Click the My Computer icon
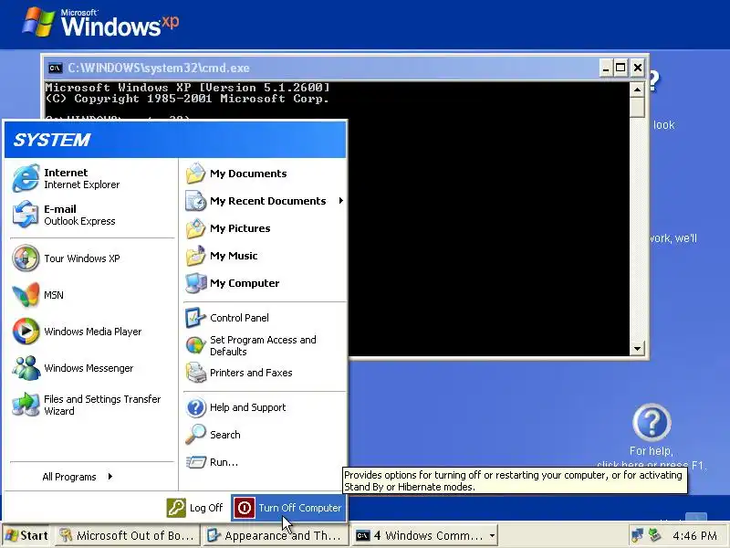The image size is (730, 548). click(x=195, y=283)
